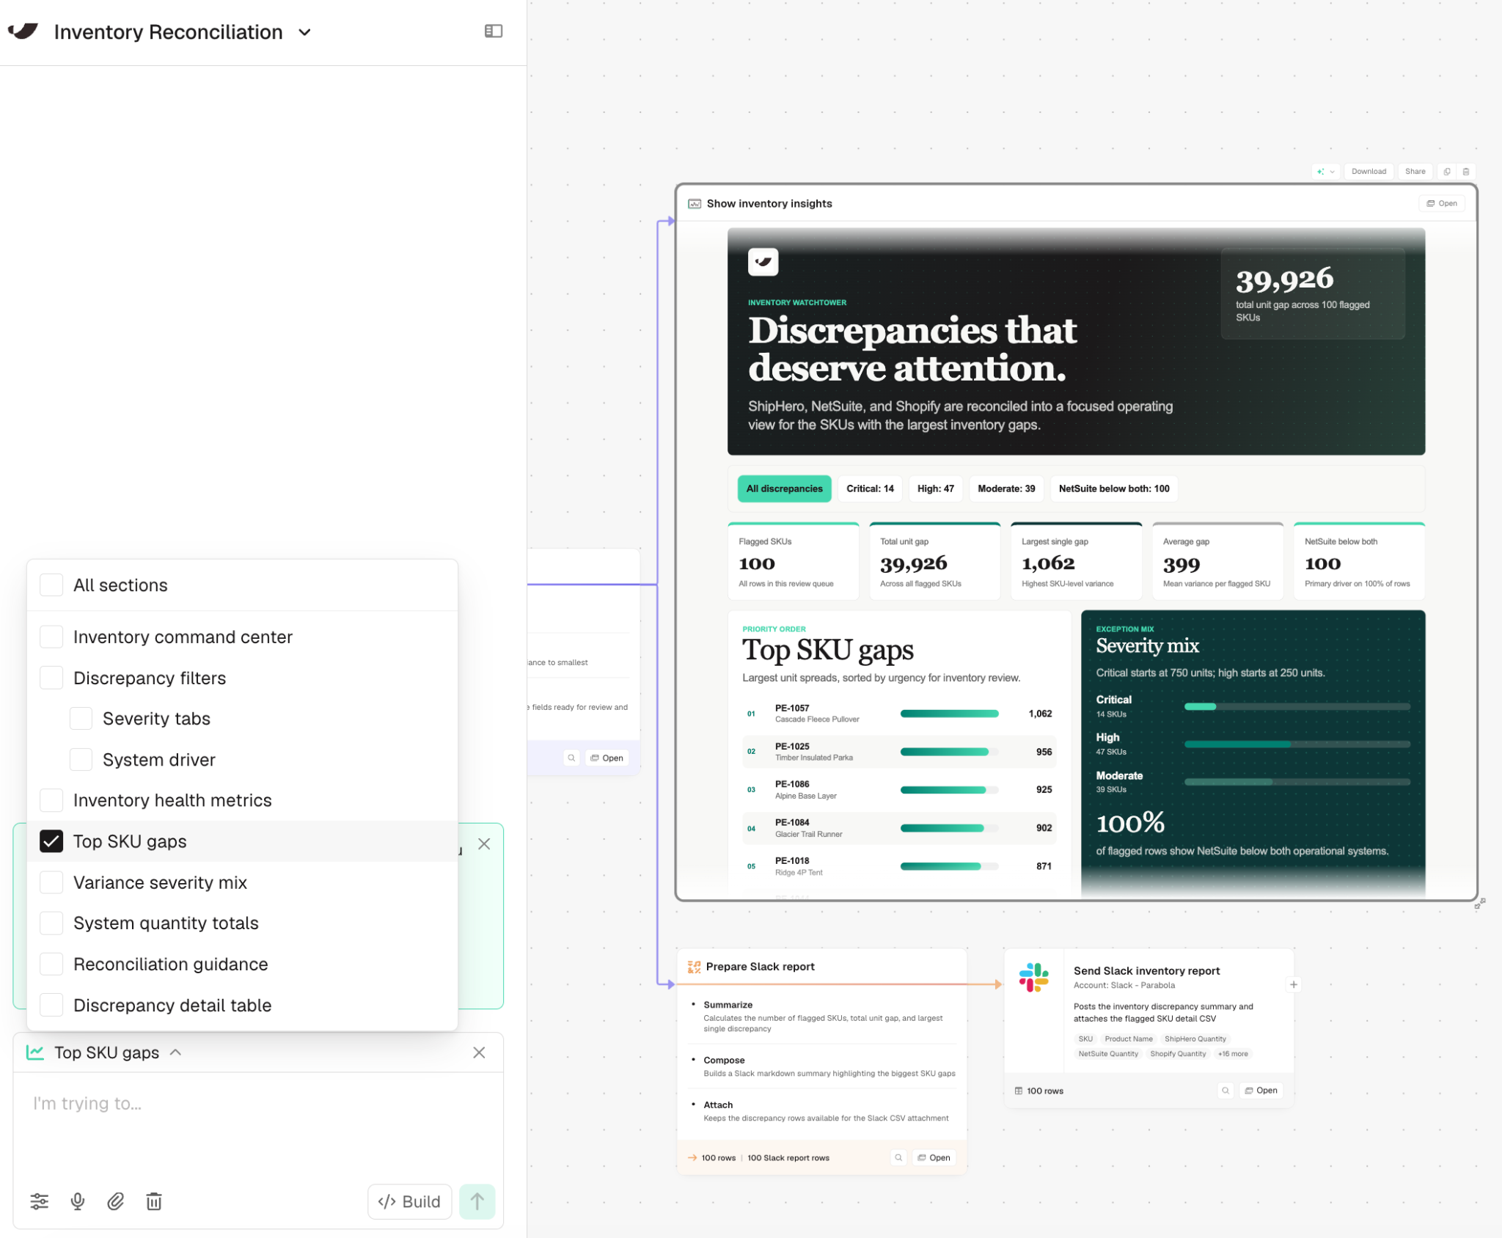Screen dimensions: 1502x1238
Task: Open the Show inventory insights card
Action: (1442, 203)
